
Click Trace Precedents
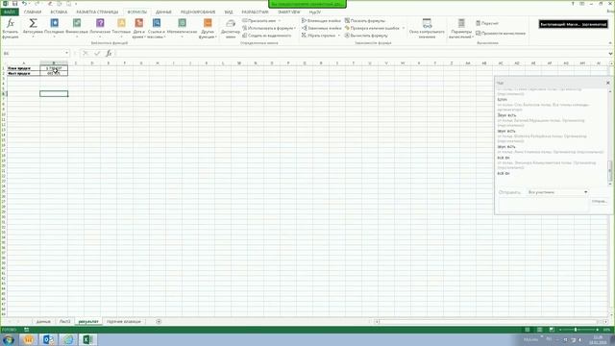pyautogui.click(x=322, y=21)
